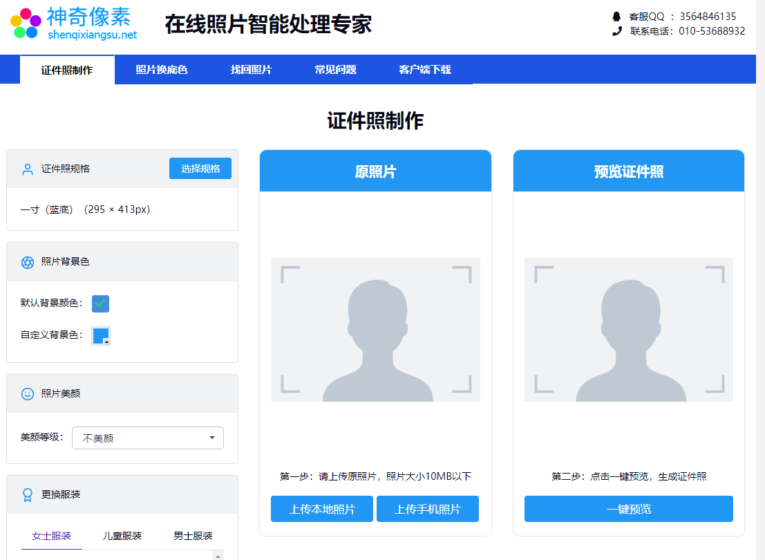Click the colorful 神奇像素 logo icon
Viewport: 765px width, 560px height.
click(x=26, y=23)
